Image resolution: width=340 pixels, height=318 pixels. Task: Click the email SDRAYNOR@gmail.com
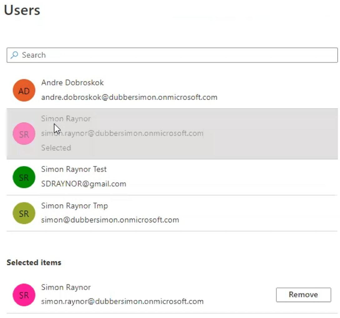(83, 184)
